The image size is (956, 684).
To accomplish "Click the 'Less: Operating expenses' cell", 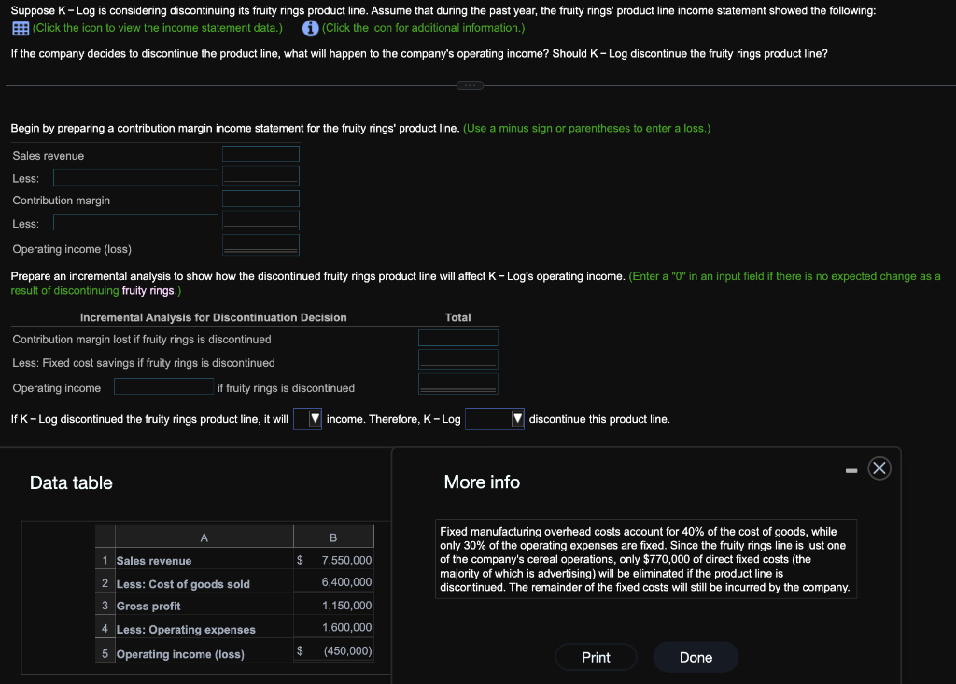I will [x=204, y=629].
